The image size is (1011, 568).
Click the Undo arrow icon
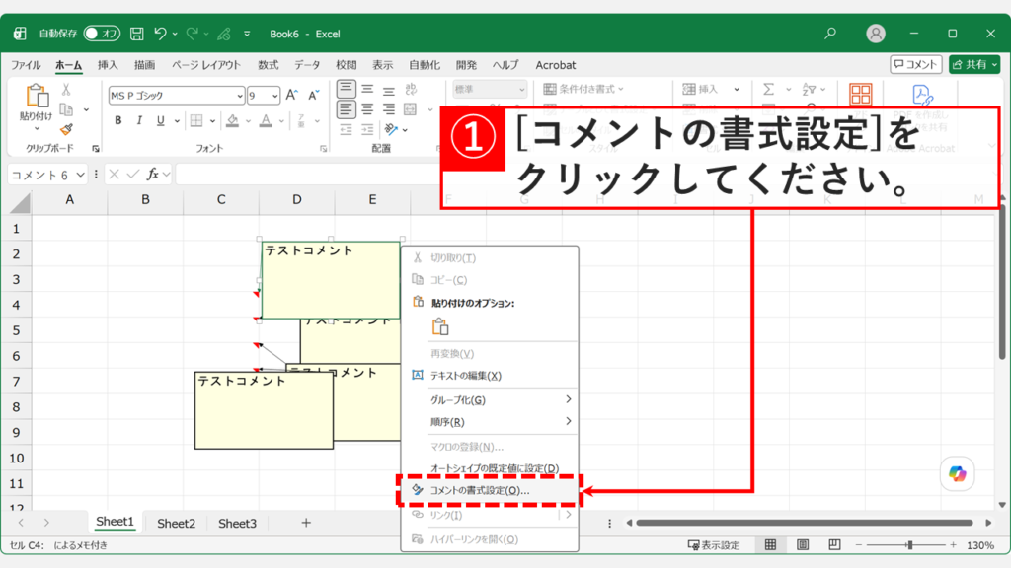161,34
